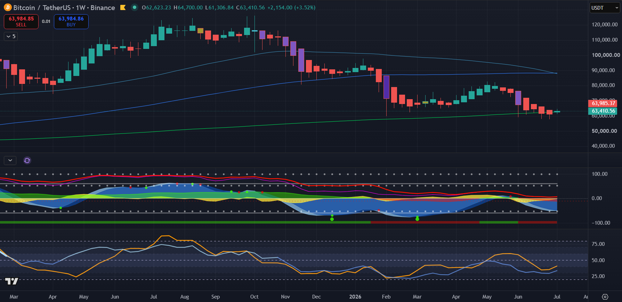Click the Feb label on the time axis
This screenshot has height=302, width=622.
(386, 297)
